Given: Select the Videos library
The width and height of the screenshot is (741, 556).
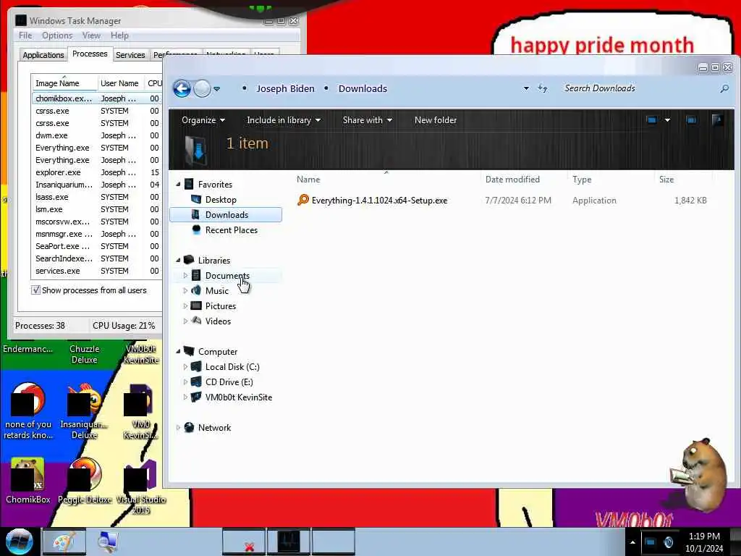Looking at the screenshot, I should coord(218,321).
